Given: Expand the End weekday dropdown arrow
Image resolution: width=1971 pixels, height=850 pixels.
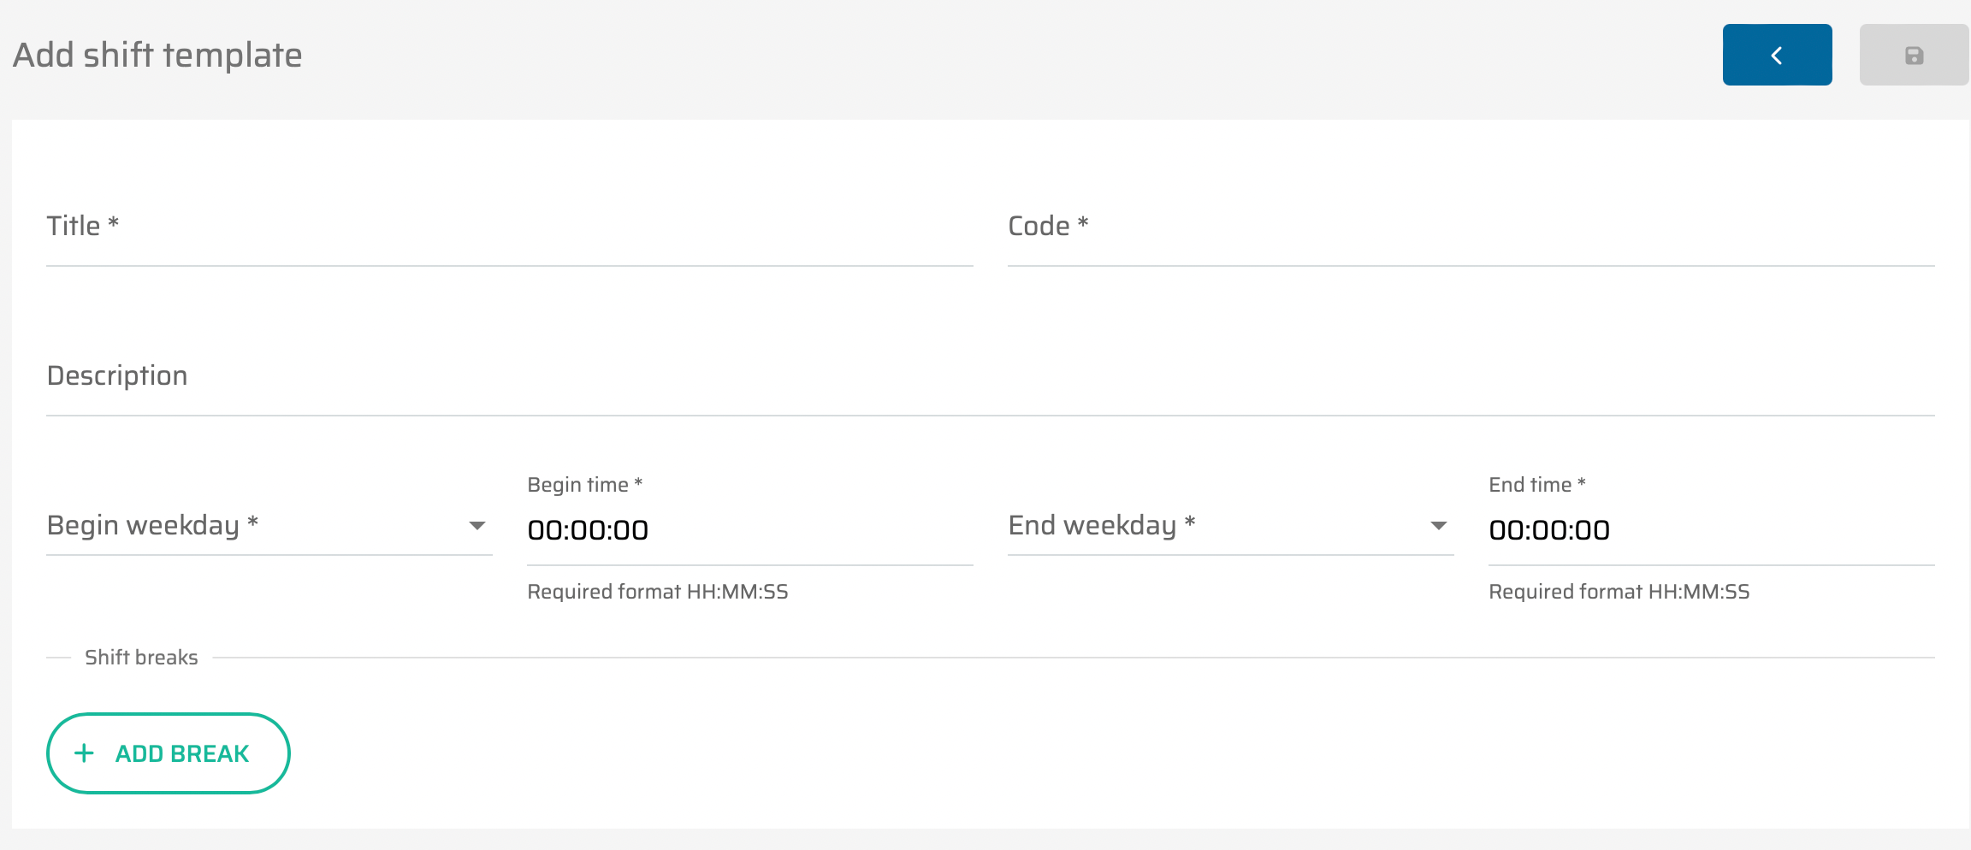Looking at the screenshot, I should pos(1439,525).
